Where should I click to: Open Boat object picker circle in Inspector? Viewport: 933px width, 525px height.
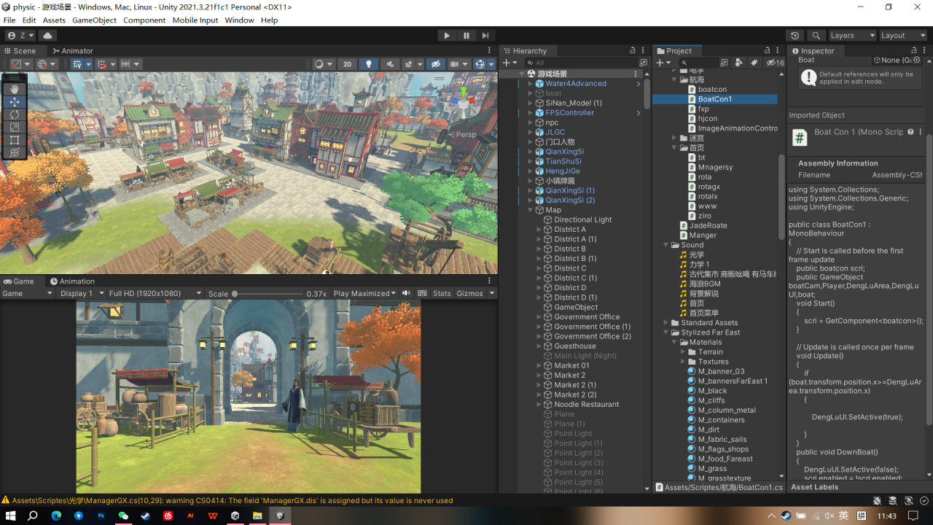click(x=917, y=60)
